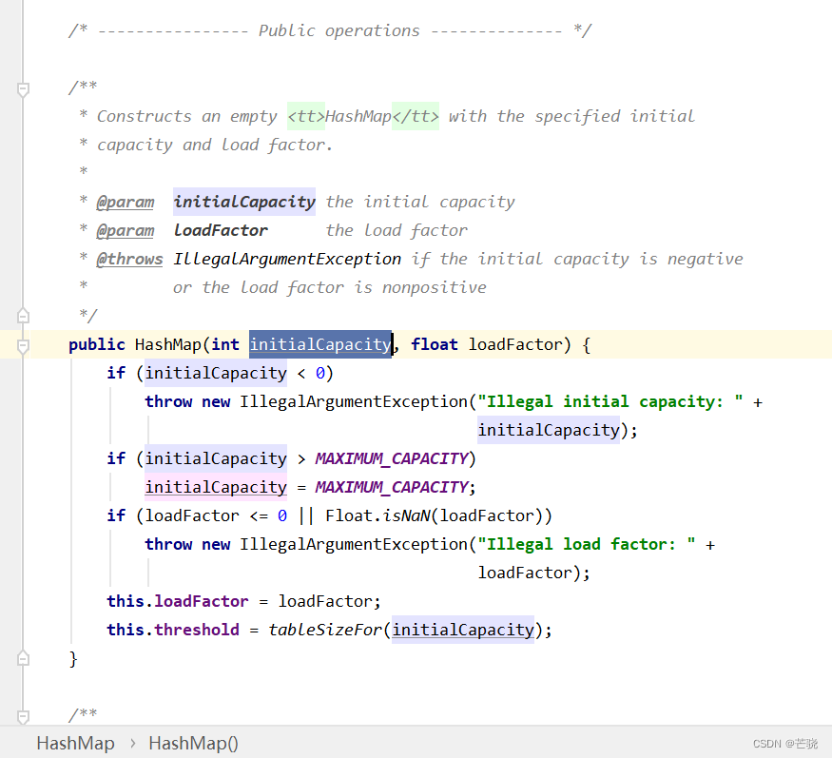Collapse the HashMap constructor fold marker
This screenshot has height=758, width=832.
click(x=23, y=346)
